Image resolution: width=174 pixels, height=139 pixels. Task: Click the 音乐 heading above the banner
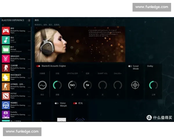pos(37,20)
